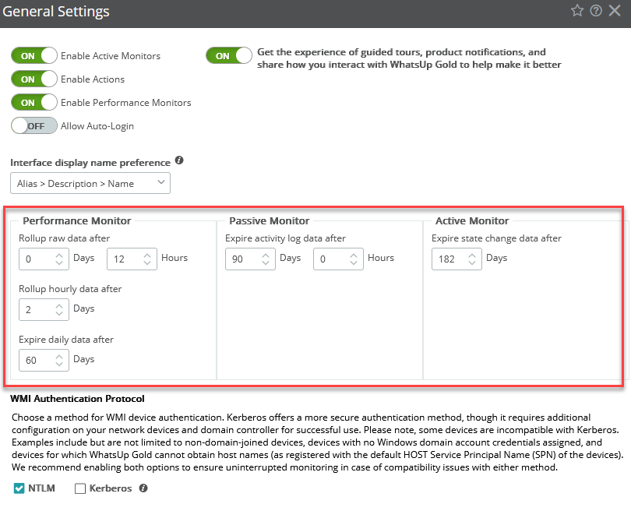Decrease Rollup raw data Days value
This screenshot has width=631, height=511.
[59, 263]
